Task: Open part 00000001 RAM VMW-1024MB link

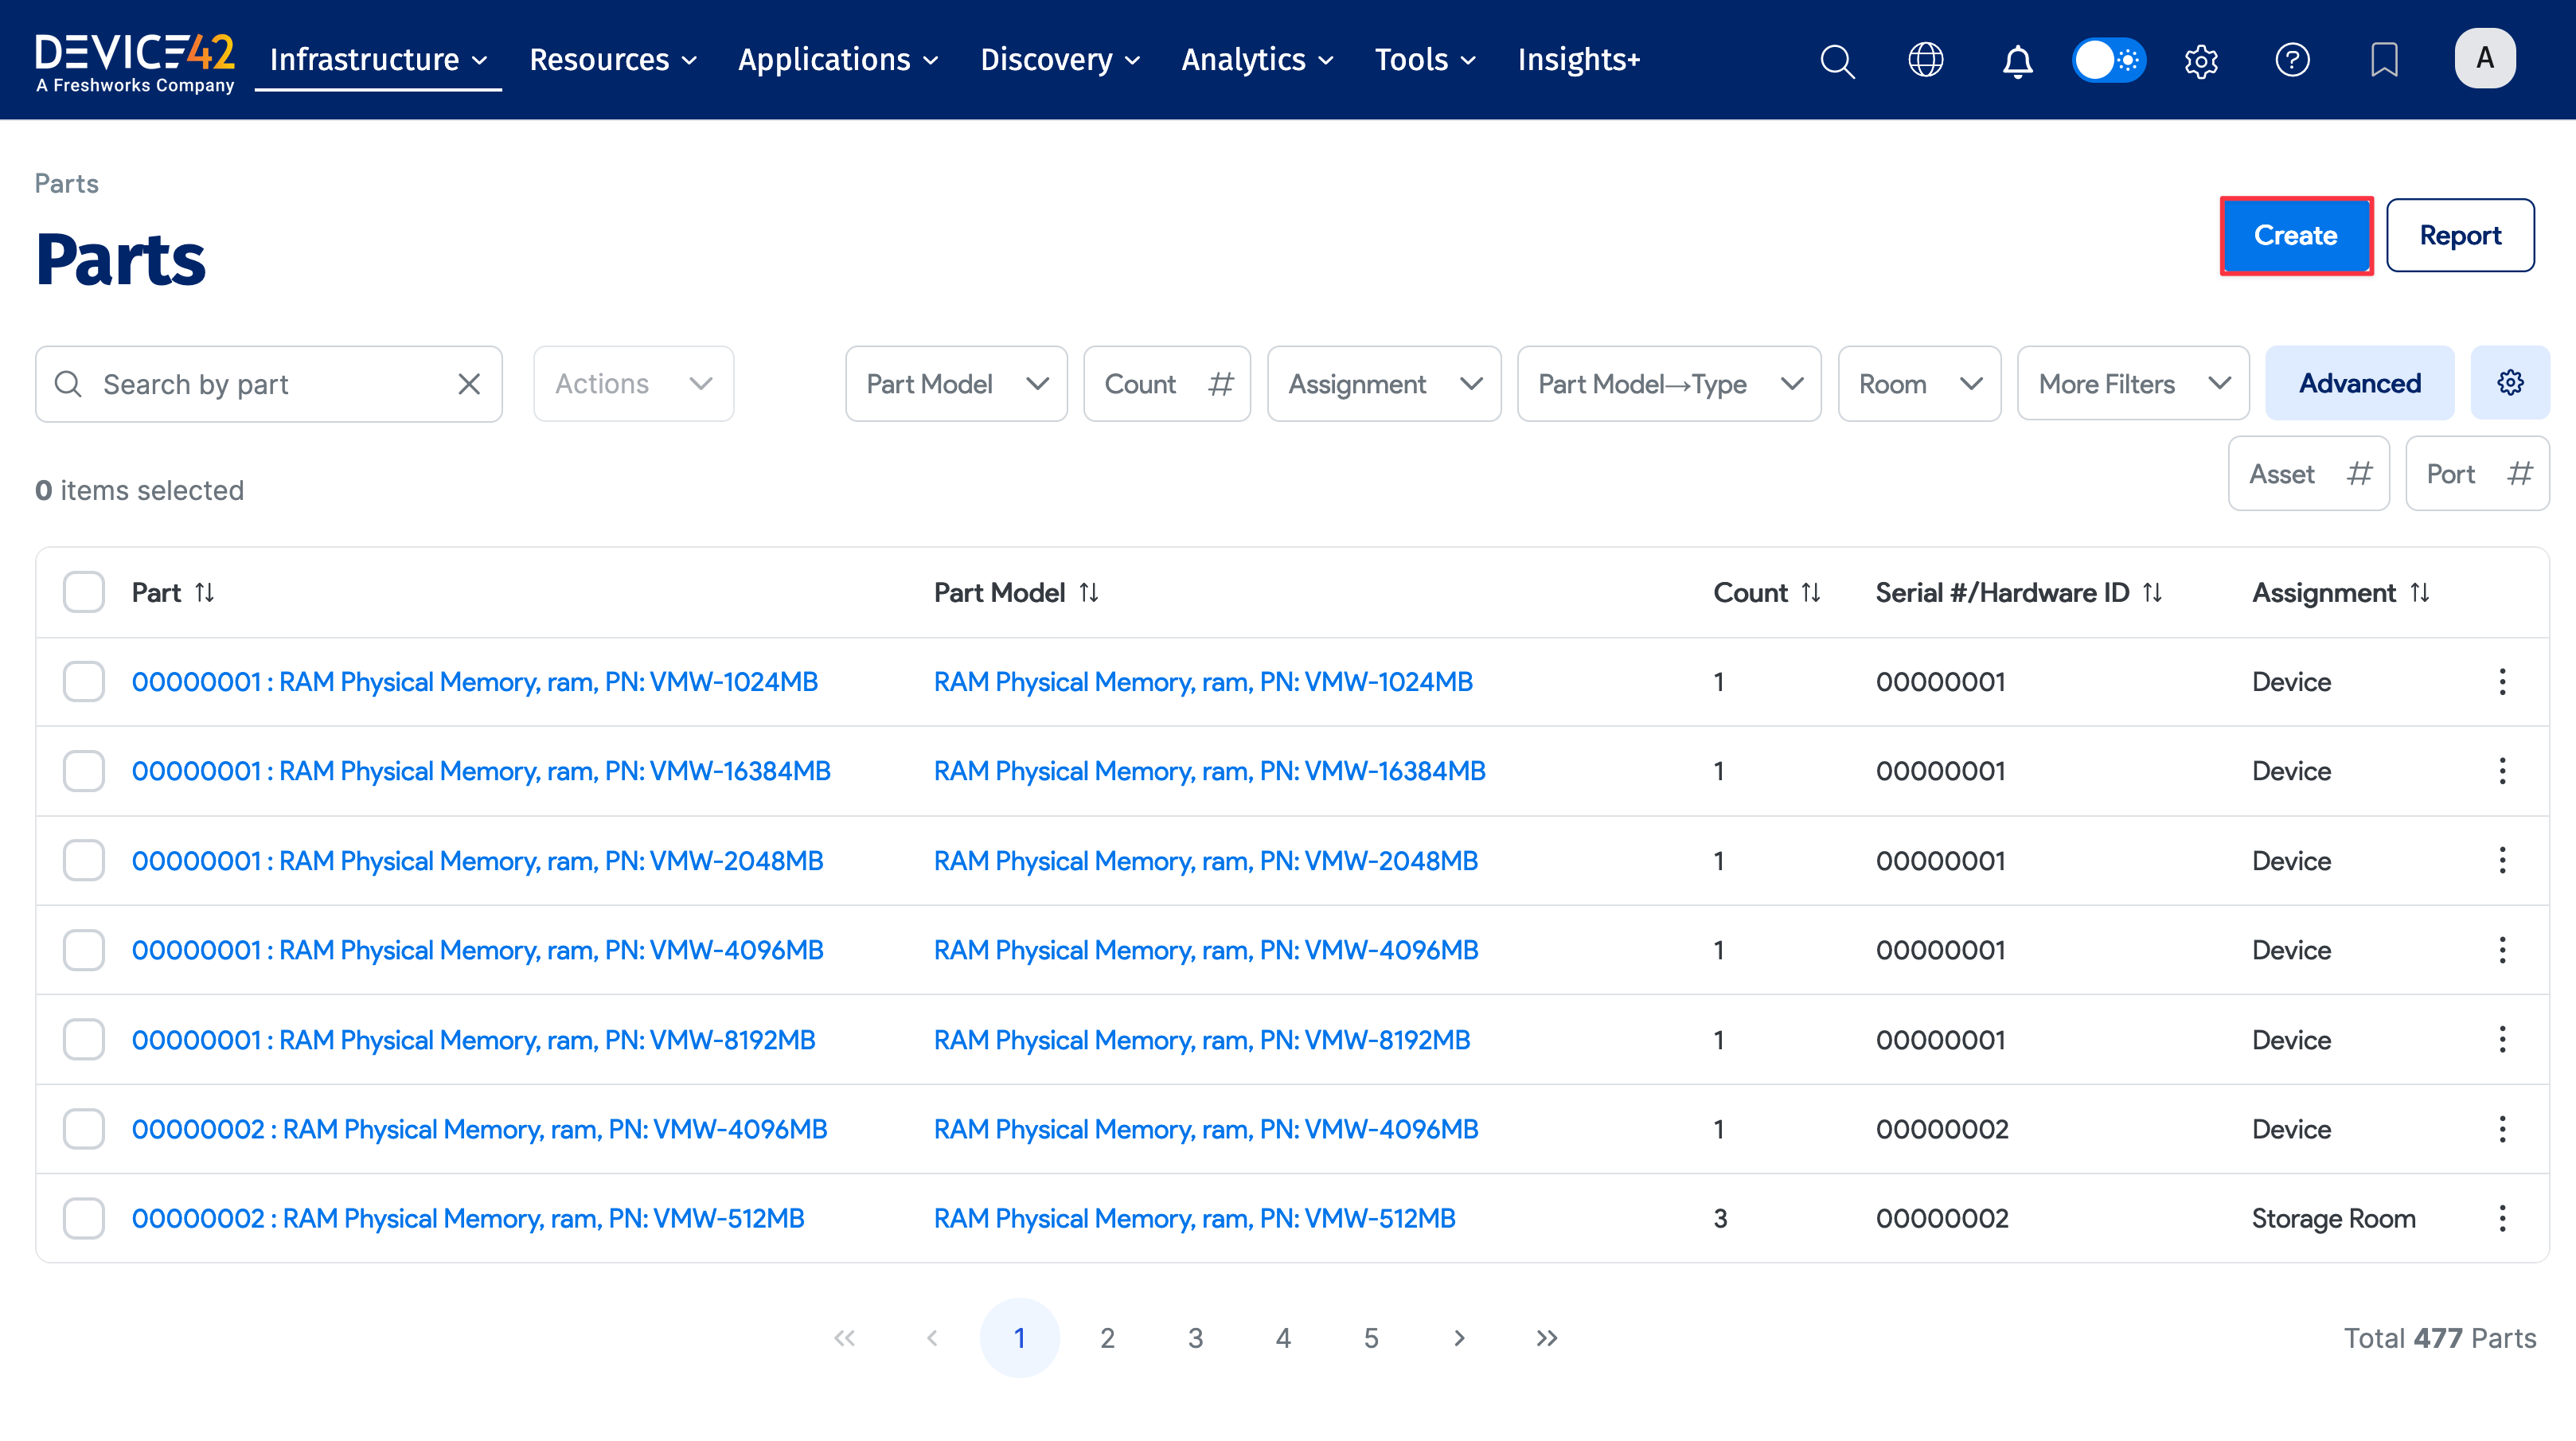Action: pyautogui.click(x=475, y=681)
